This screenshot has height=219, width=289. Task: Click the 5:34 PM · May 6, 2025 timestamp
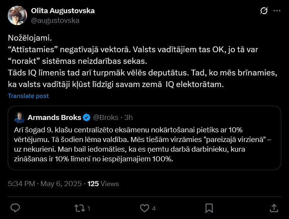(x=44, y=184)
